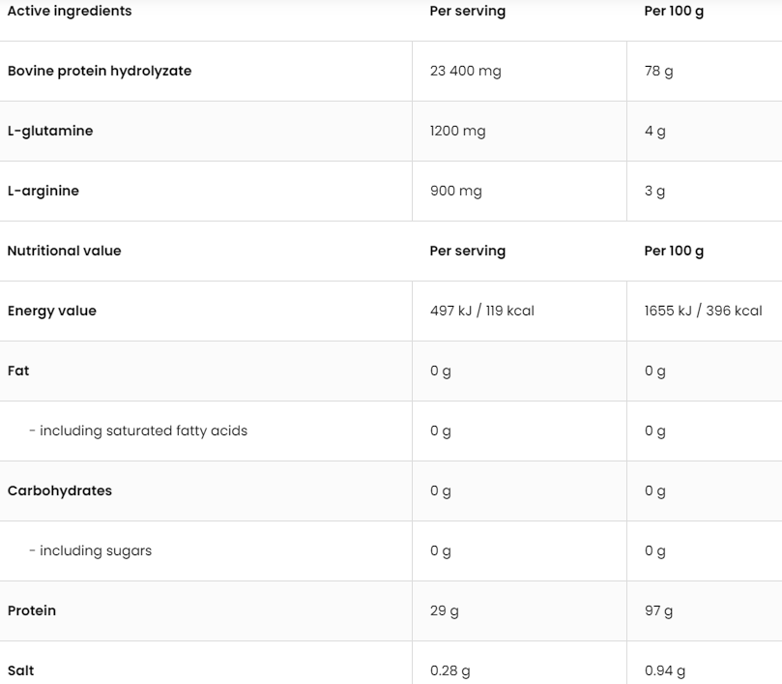Screen dimensions: 782x684
Task: Select the "Bovine protein hydrolyzate" row label
Action: (100, 71)
